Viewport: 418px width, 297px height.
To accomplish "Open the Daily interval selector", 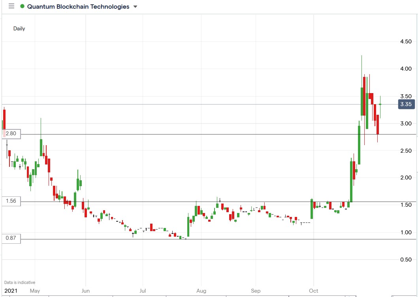I will pos(19,28).
